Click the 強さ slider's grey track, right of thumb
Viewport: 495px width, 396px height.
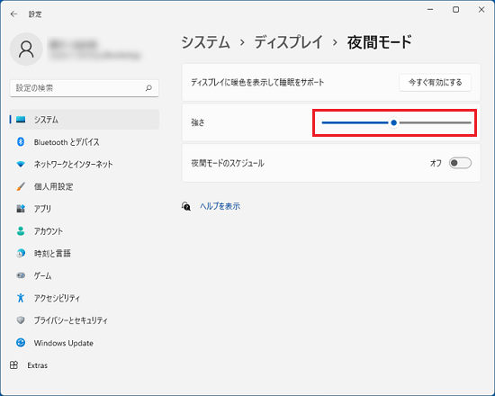click(x=435, y=122)
